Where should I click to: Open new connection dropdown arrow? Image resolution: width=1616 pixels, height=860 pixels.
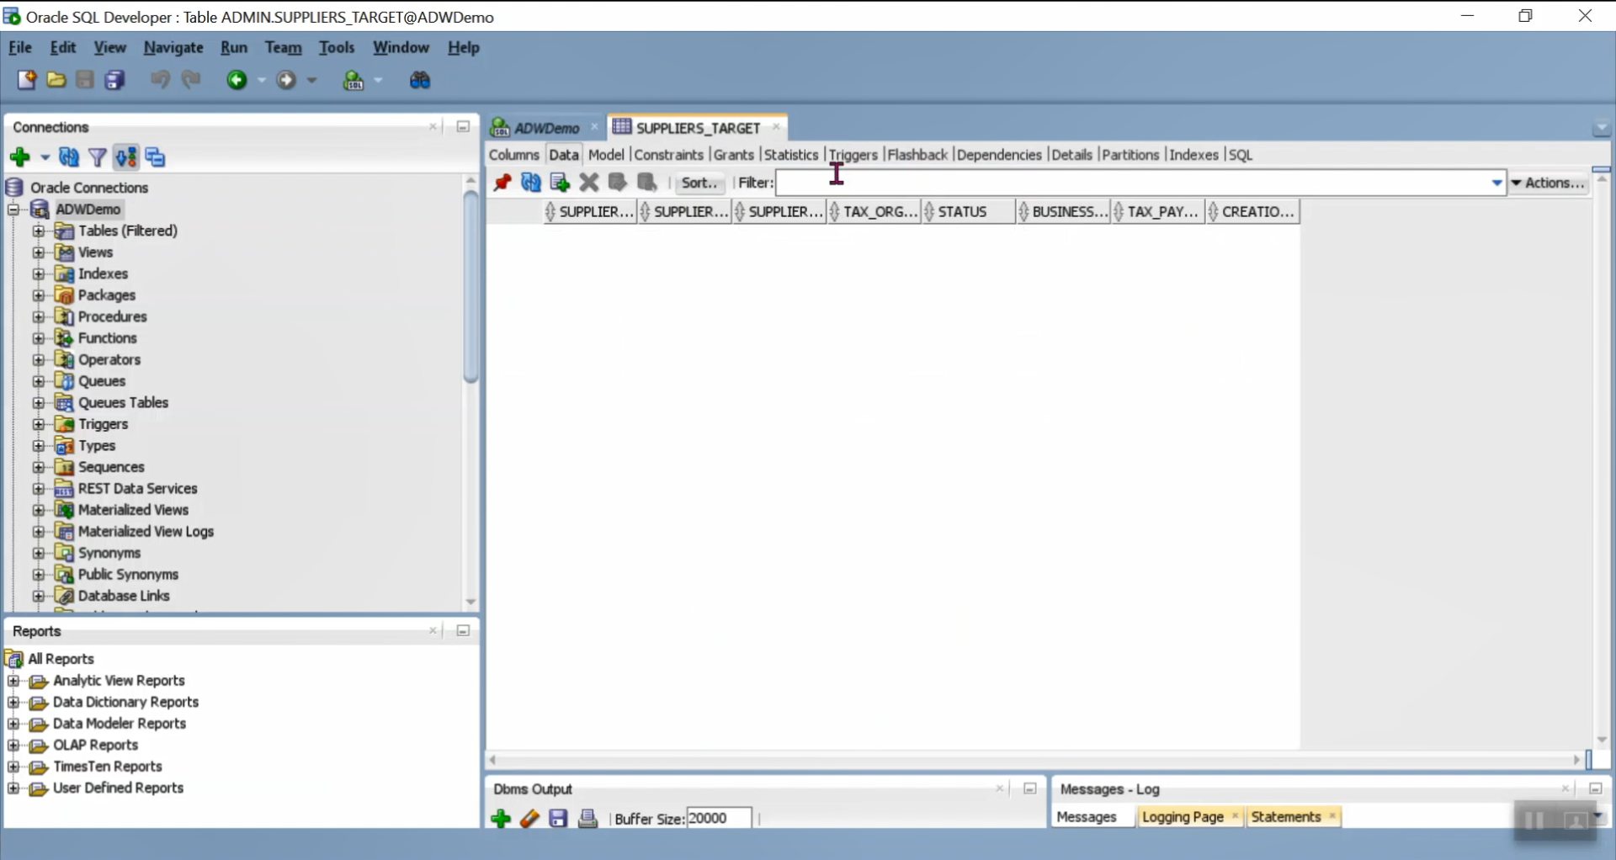[45, 157]
